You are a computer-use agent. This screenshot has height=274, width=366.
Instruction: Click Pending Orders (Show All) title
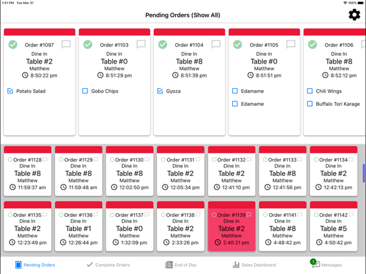[x=183, y=15]
